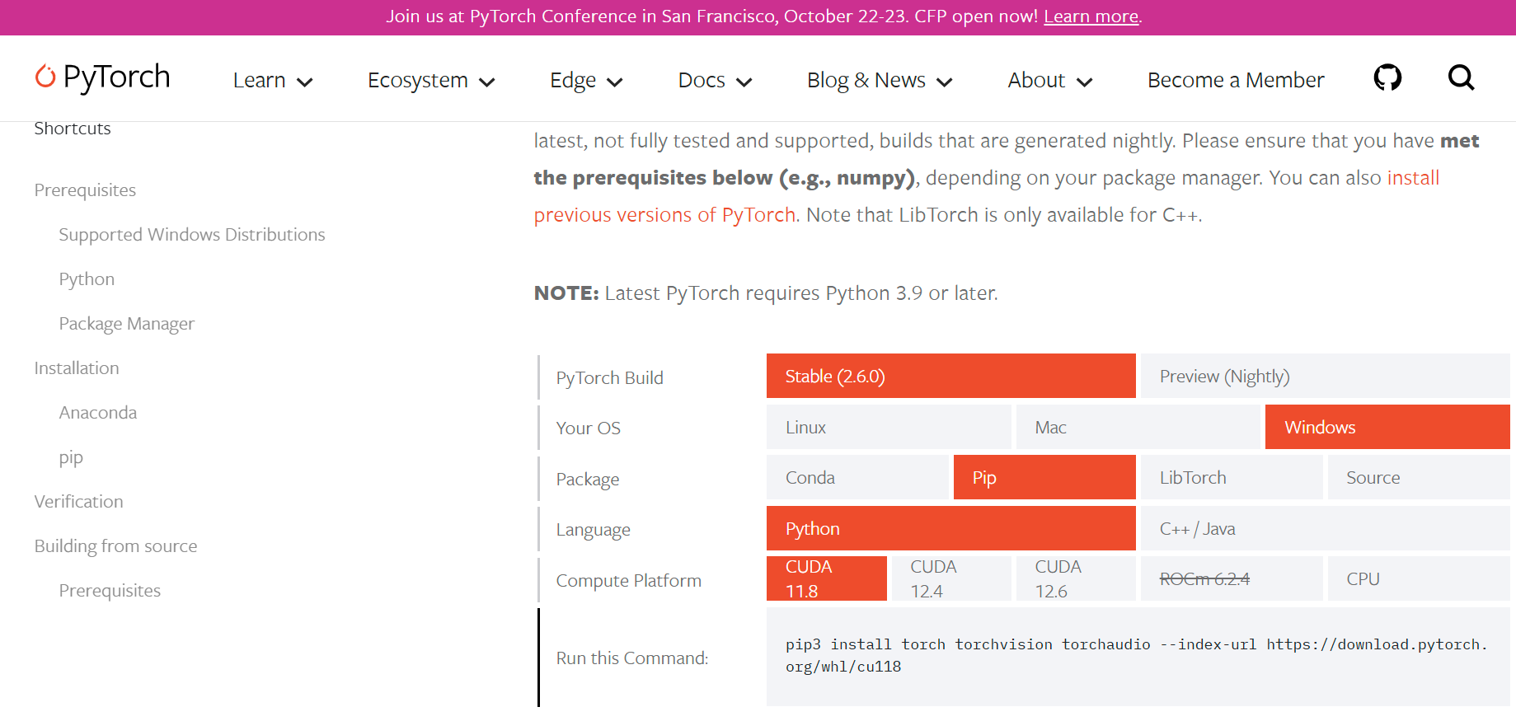Select the Pip package option
The height and width of the screenshot is (721, 1516).
pos(1044,477)
